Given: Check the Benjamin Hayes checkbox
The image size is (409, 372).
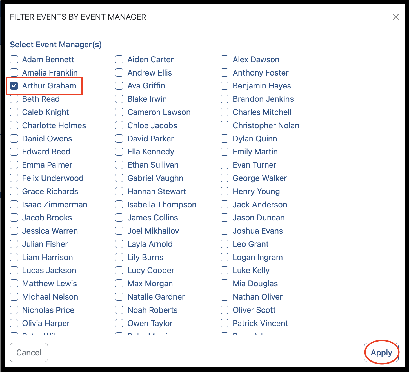Looking at the screenshot, I should pos(224,86).
